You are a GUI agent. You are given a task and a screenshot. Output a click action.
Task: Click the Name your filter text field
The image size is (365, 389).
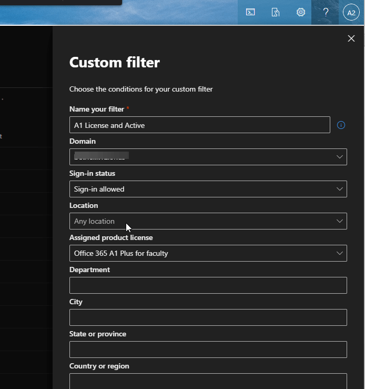pyautogui.click(x=200, y=125)
